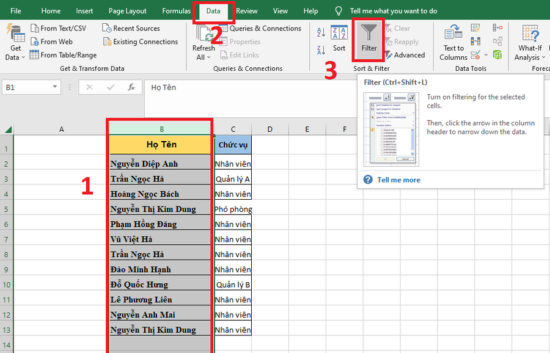Clear the current filter

click(x=397, y=28)
